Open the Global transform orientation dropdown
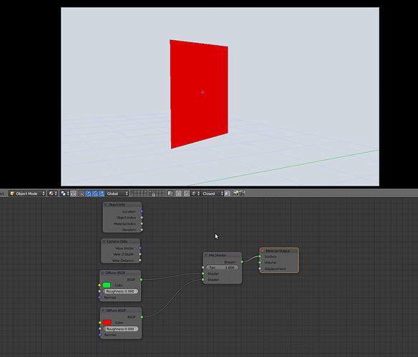Image resolution: width=418 pixels, height=357 pixels. [x=117, y=193]
